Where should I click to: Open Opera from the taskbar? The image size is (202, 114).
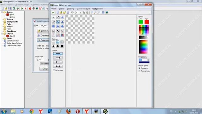[78, 111]
